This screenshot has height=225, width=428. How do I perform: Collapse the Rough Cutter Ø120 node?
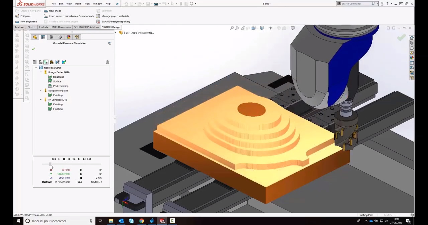click(x=41, y=72)
